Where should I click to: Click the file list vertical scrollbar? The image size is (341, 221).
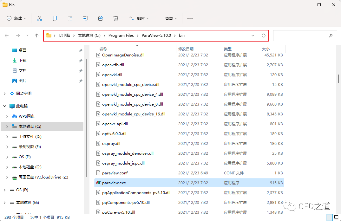point(338,78)
